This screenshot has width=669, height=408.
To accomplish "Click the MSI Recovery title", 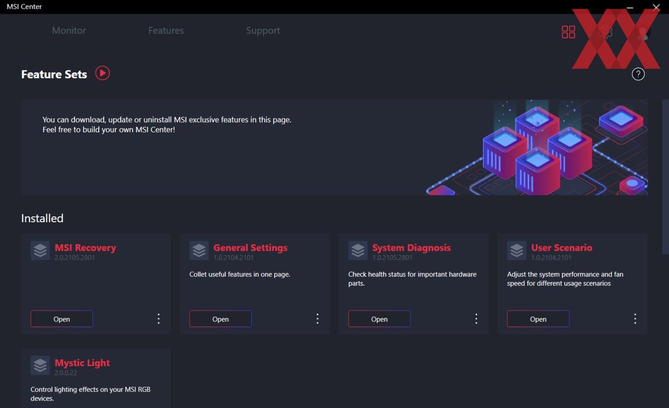I will click(85, 248).
